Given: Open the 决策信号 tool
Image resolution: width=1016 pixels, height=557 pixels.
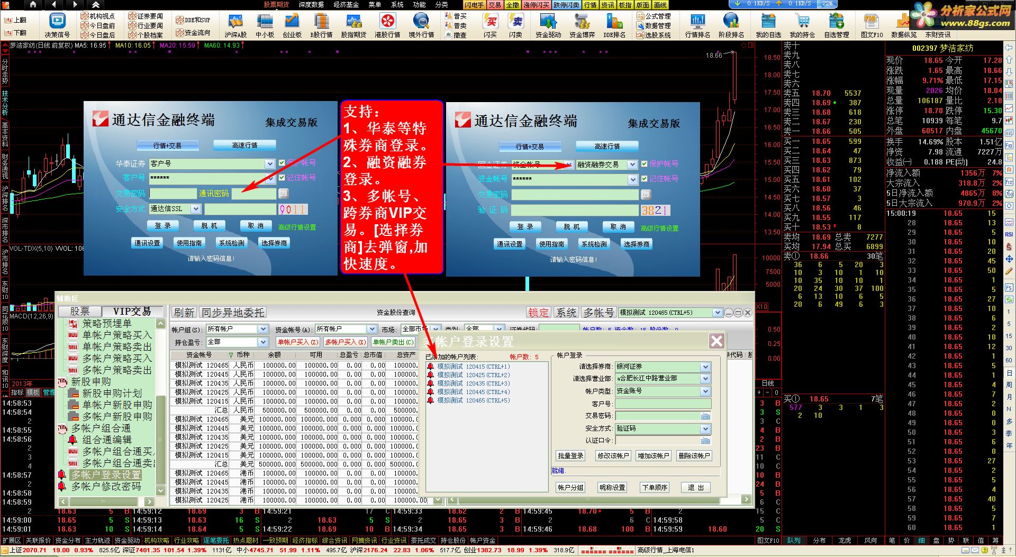Looking at the screenshot, I should pyautogui.click(x=57, y=25).
